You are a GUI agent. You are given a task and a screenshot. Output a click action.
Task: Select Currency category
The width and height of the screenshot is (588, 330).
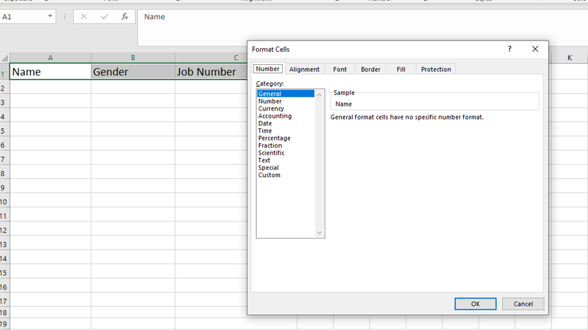point(286,108)
